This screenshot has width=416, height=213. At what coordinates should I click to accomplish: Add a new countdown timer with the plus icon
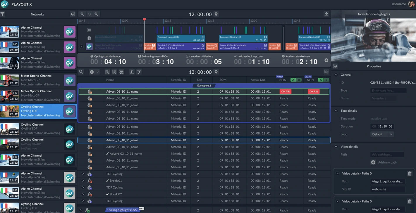pyautogui.click(x=326, y=60)
